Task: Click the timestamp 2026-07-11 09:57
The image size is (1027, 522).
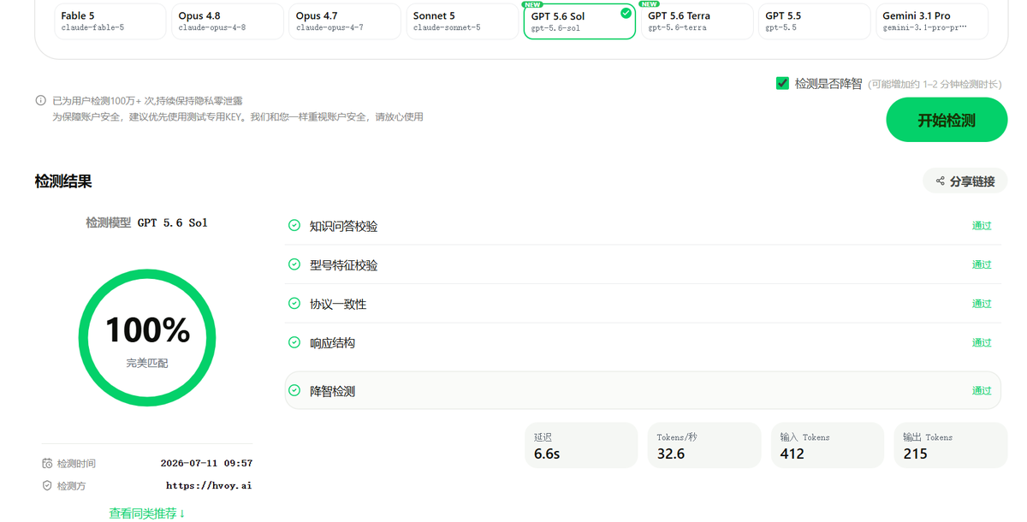Action: coord(206,463)
